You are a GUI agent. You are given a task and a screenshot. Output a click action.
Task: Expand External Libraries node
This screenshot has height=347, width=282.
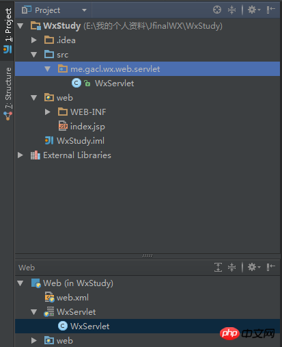click(x=20, y=155)
